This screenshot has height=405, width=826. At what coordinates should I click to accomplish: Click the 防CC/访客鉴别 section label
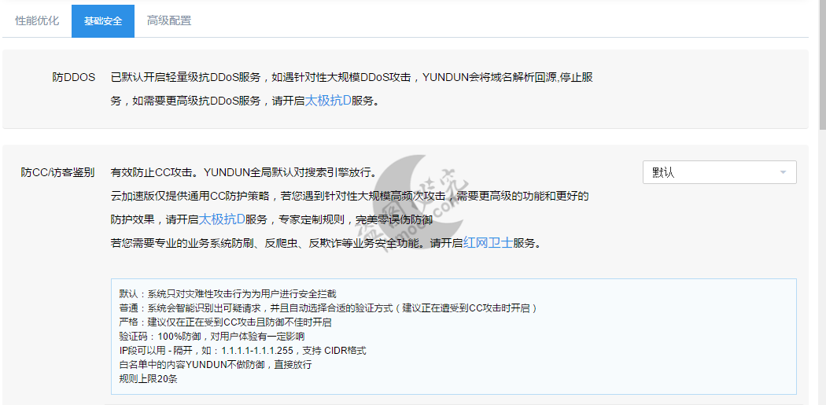click(x=58, y=172)
